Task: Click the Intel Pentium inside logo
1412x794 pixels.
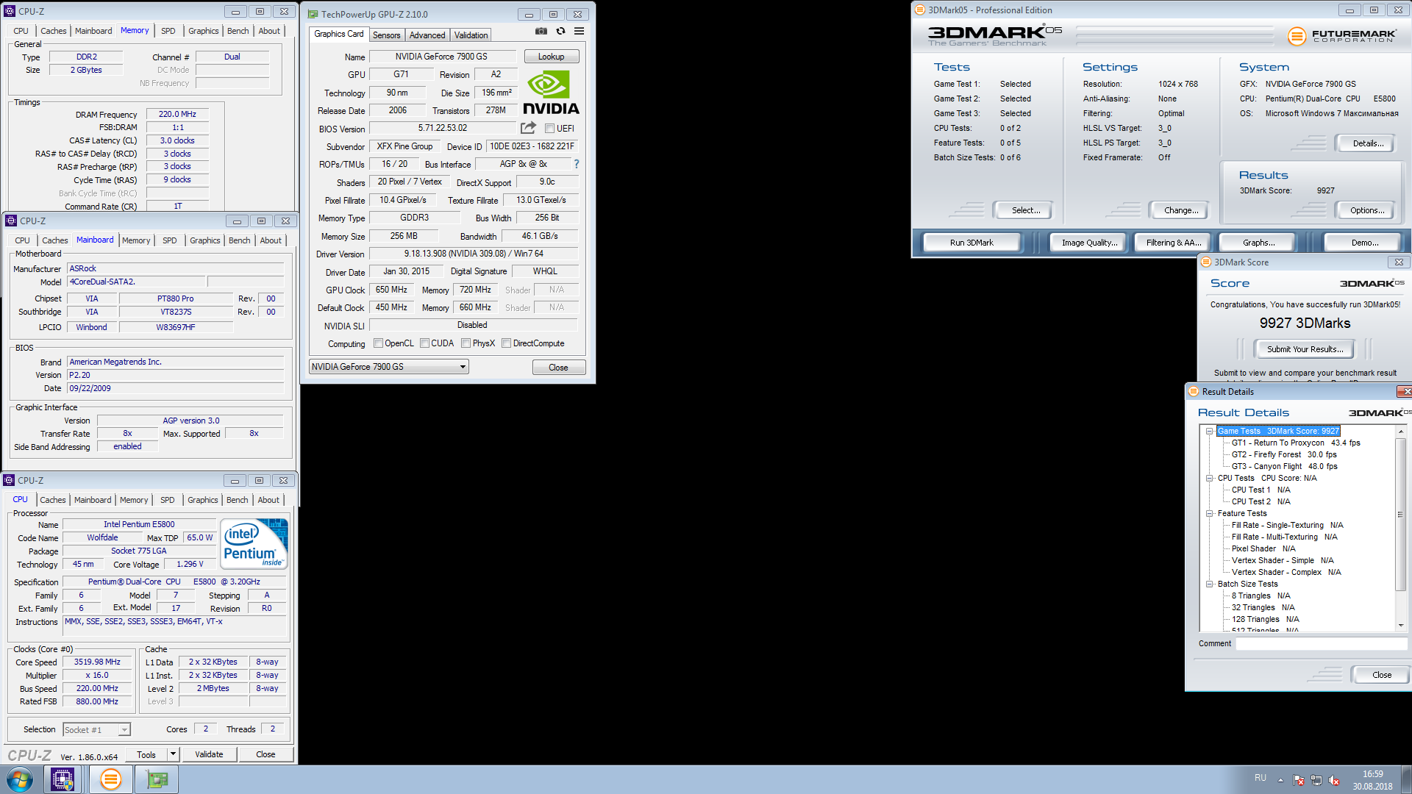Action: 254,544
